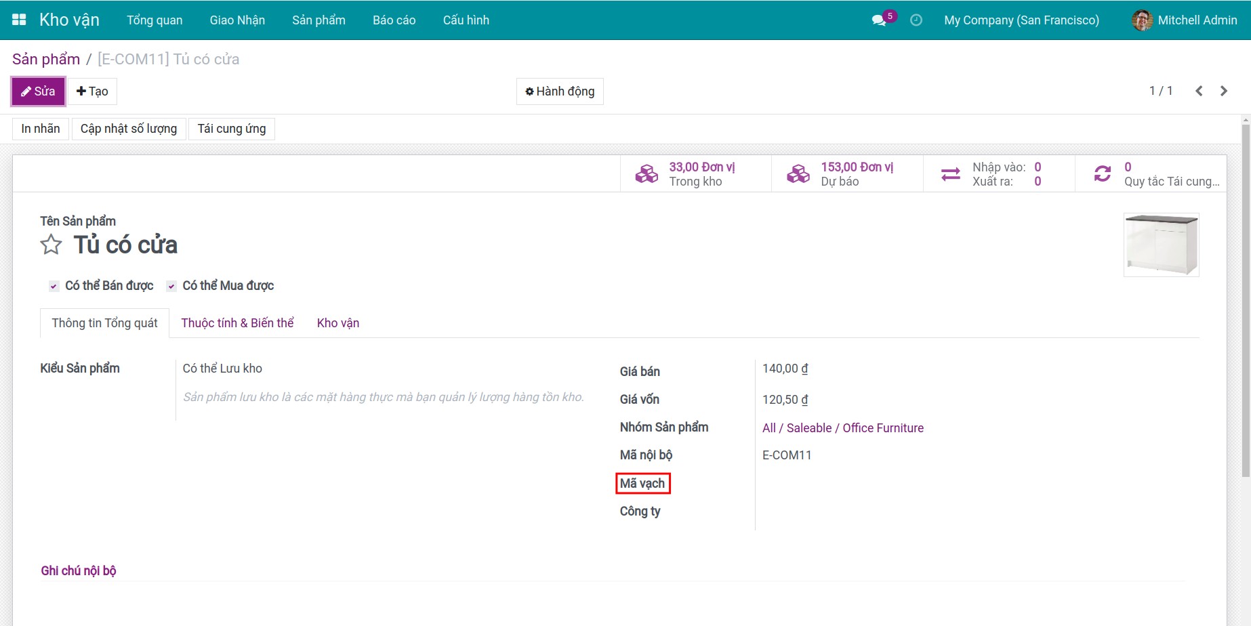Click the Kho vận app title
1251x626 pixels.
click(69, 20)
